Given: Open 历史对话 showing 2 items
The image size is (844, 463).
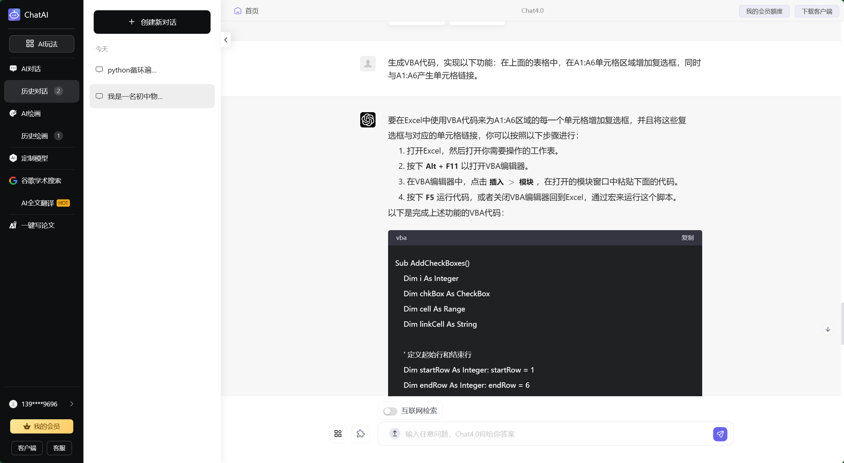Looking at the screenshot, I should click(35, 91).
